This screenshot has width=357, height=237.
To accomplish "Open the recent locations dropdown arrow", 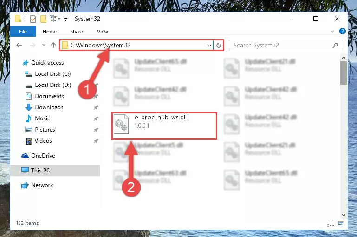I will (44, 45).
